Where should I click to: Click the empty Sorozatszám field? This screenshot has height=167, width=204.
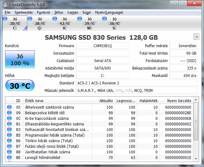point(103,53)
